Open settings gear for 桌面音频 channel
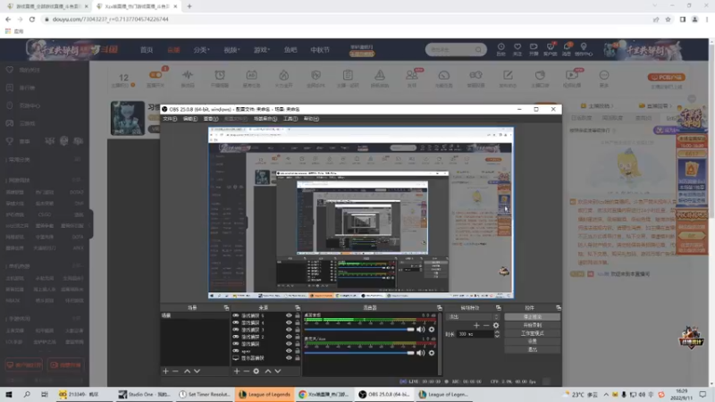 [x=432, y=329]
